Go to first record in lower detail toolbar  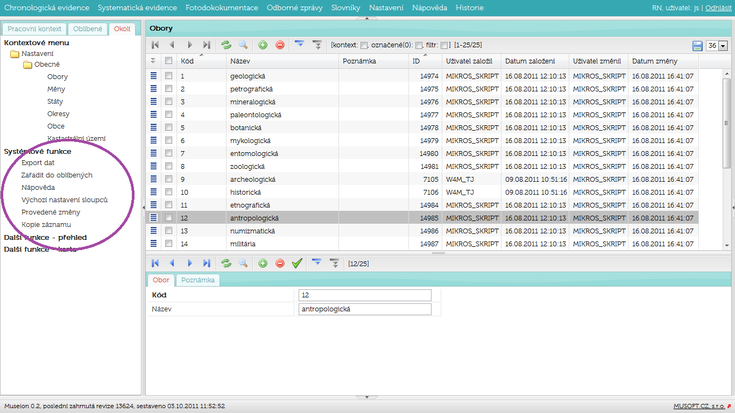coord(155,263)
